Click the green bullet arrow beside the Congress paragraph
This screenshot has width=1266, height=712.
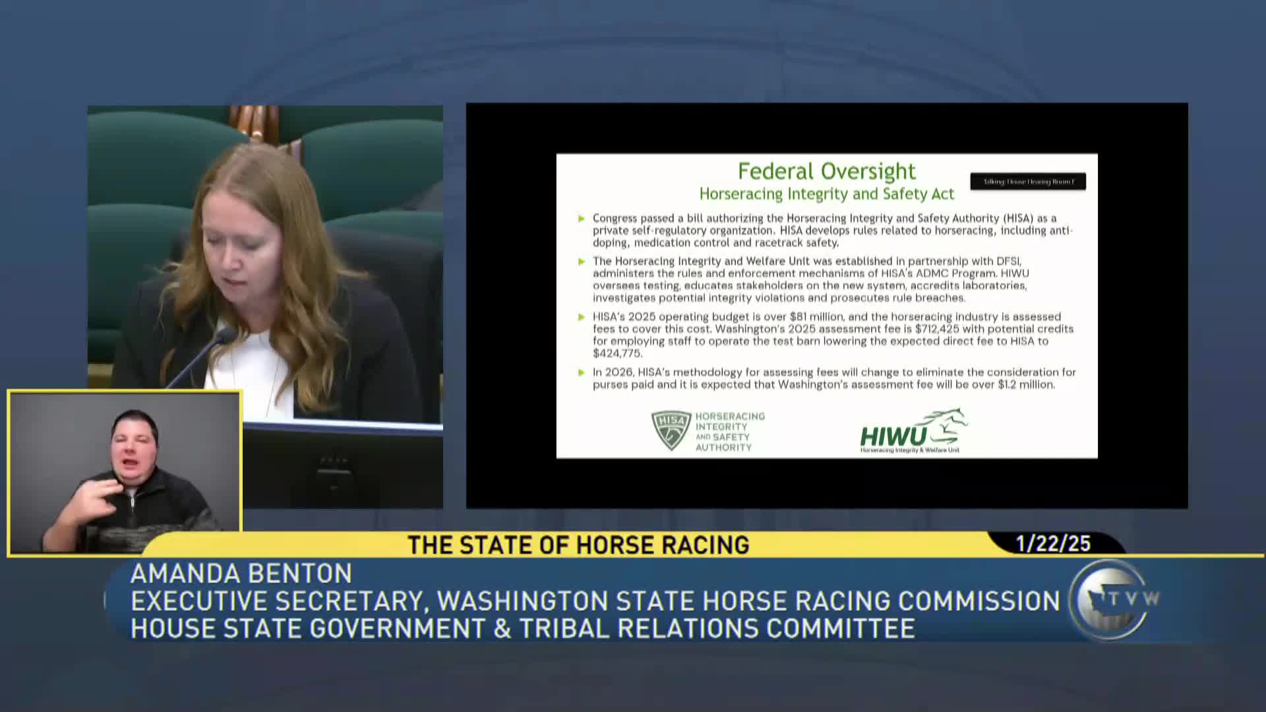click(582, 218)
